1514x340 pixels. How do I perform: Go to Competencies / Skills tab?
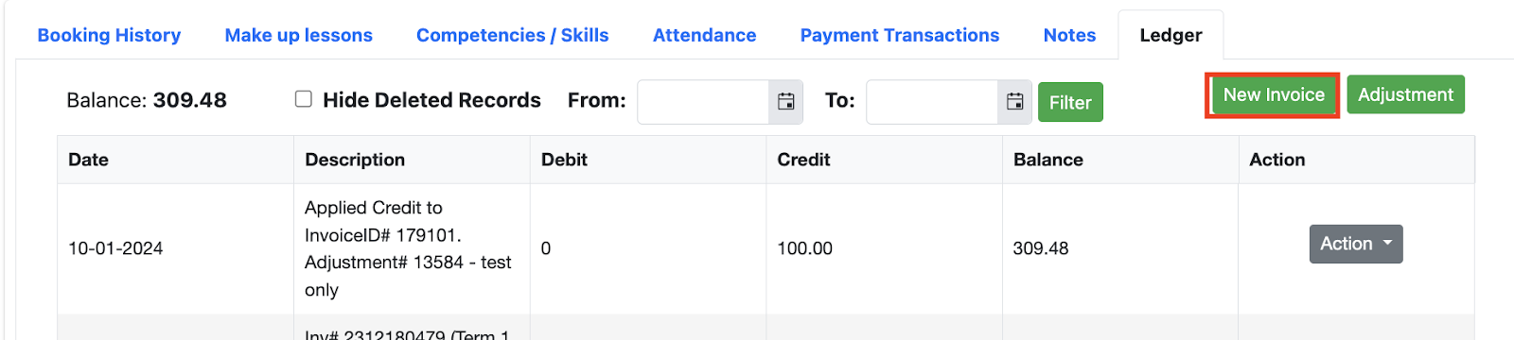pyautogui.click(x=512, y=35)
